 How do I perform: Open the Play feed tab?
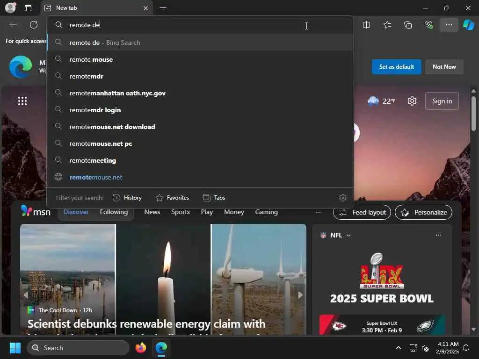coord(207,212)
